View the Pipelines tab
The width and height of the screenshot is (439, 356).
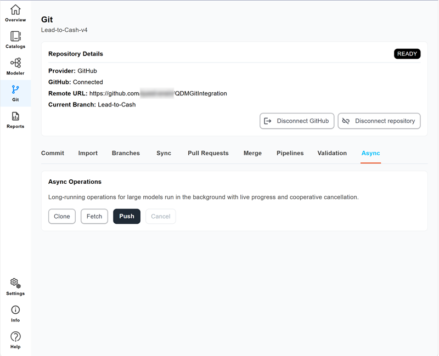coord(290,153)
